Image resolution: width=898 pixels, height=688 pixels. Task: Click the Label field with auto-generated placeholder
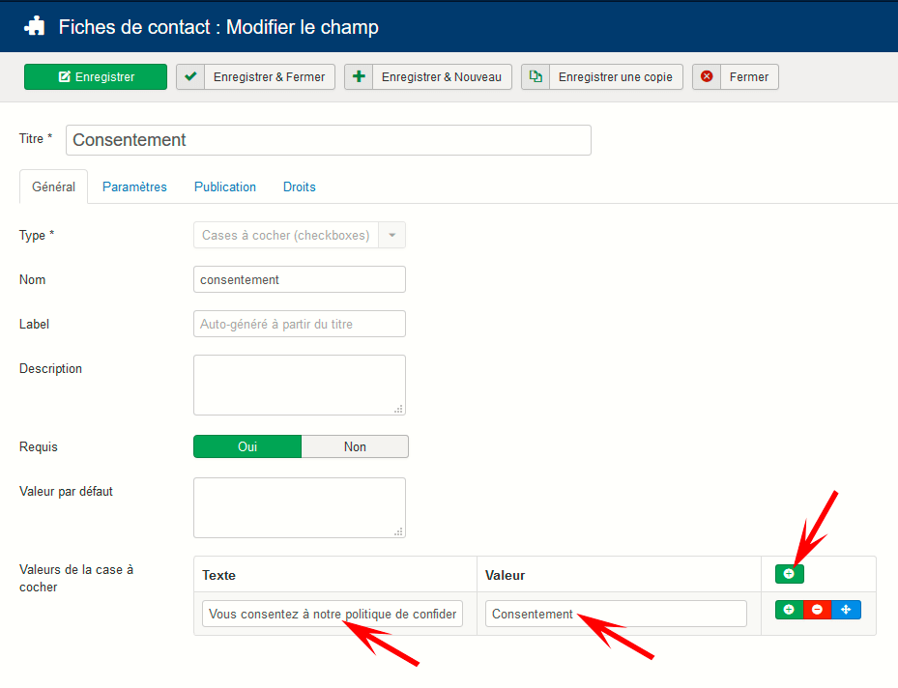point(300,324)
